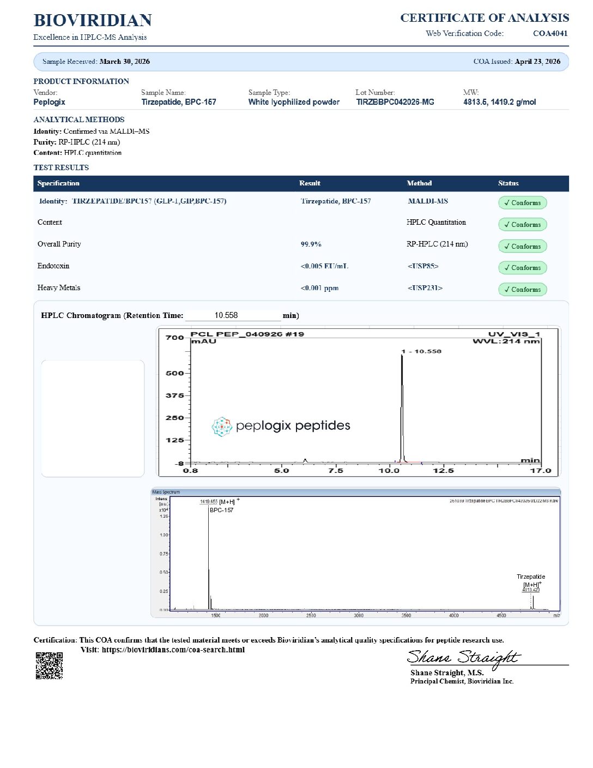593x768 pixels.
Task: Click the QR code image
Action: 49,665
